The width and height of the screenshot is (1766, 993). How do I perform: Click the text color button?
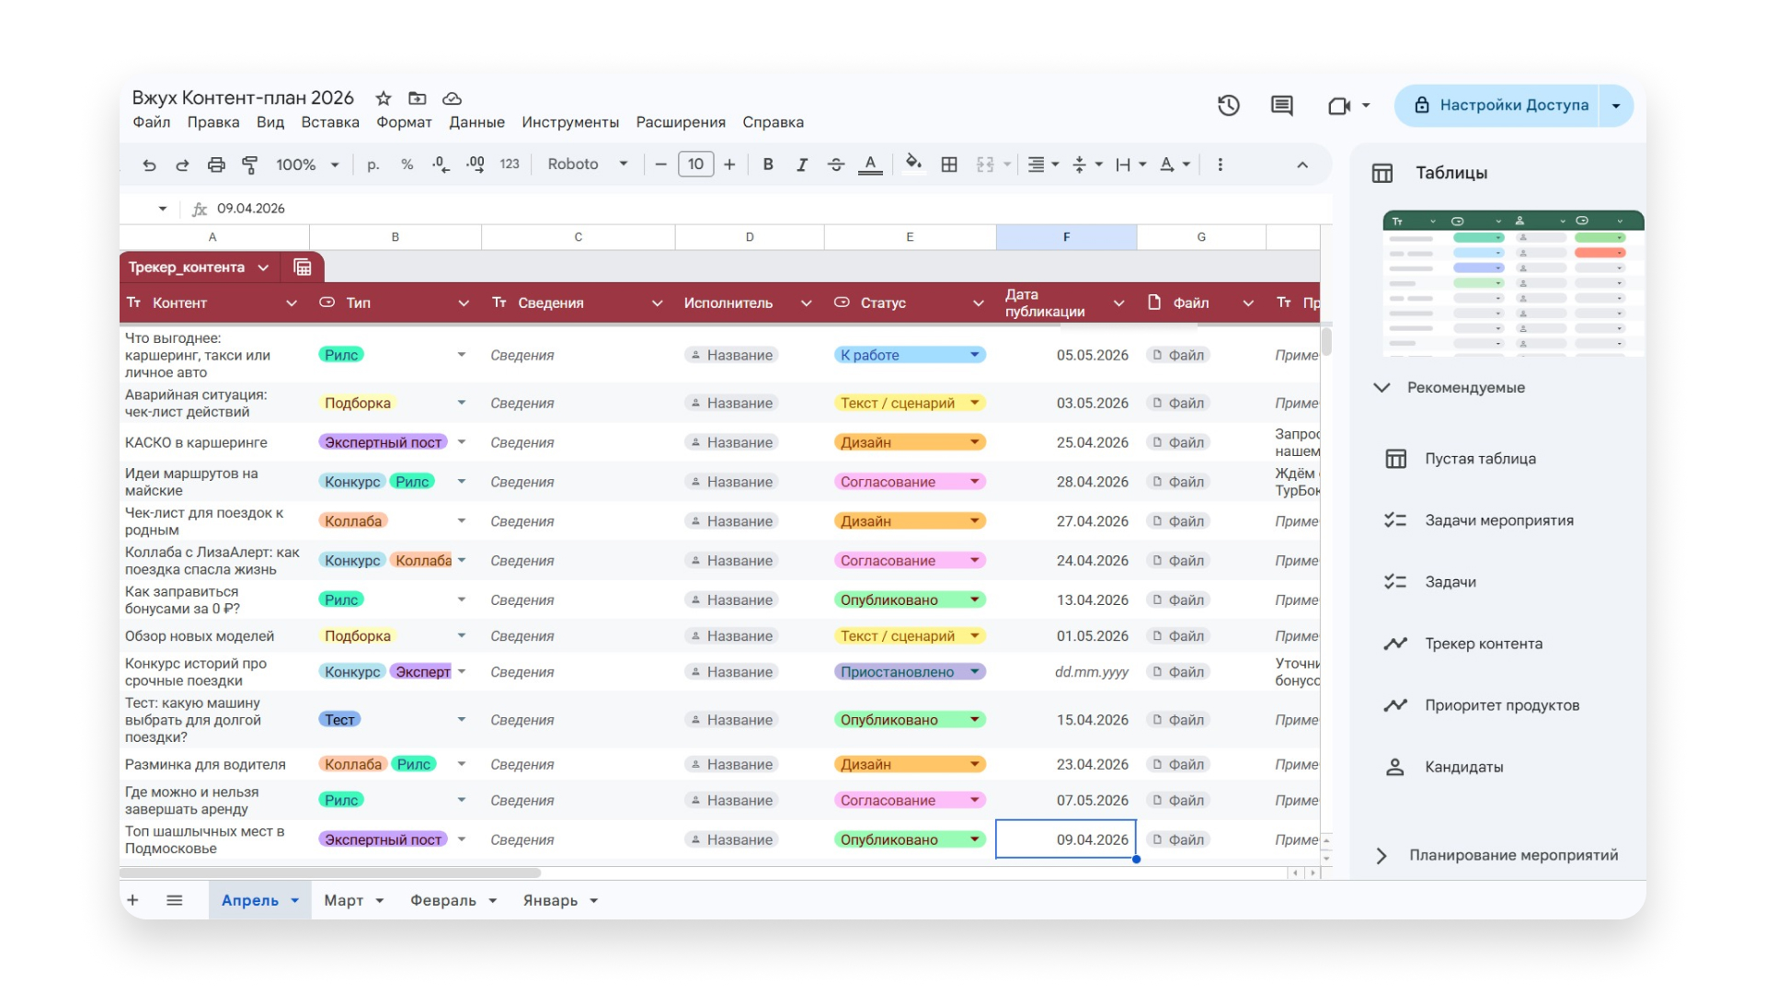pyautogui.click(x=870, y=165)
